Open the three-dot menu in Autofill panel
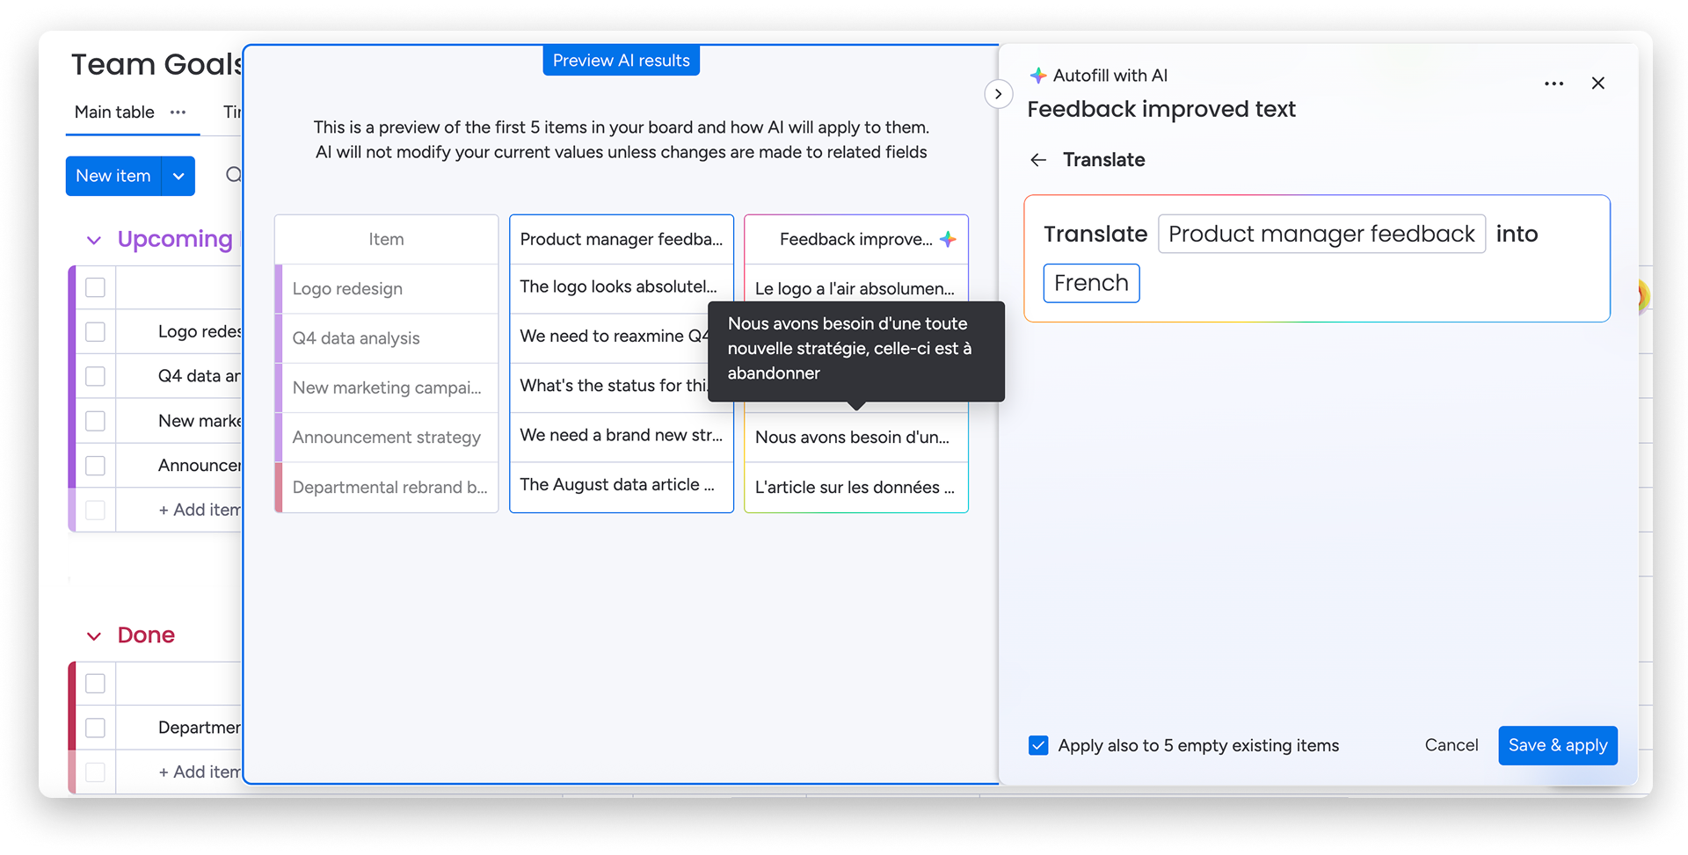 point(1553,83)
